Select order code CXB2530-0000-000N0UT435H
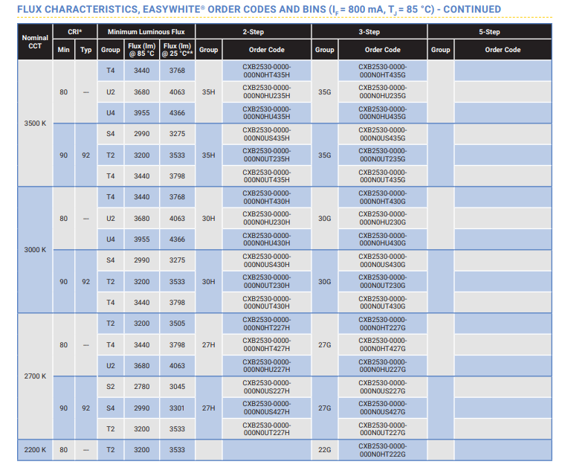Screen dimensions: 562x476 (x=267, y=176)
